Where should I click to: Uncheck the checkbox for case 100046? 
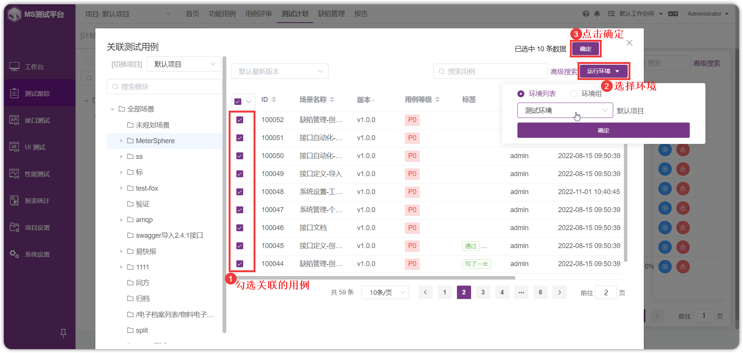pos(240,228)
